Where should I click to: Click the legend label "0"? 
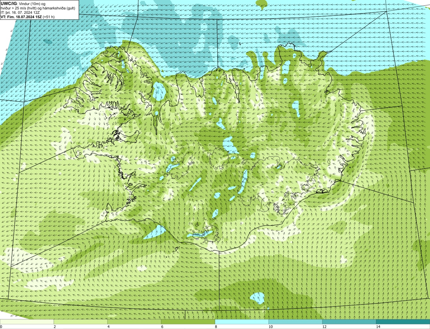point(1,327)
